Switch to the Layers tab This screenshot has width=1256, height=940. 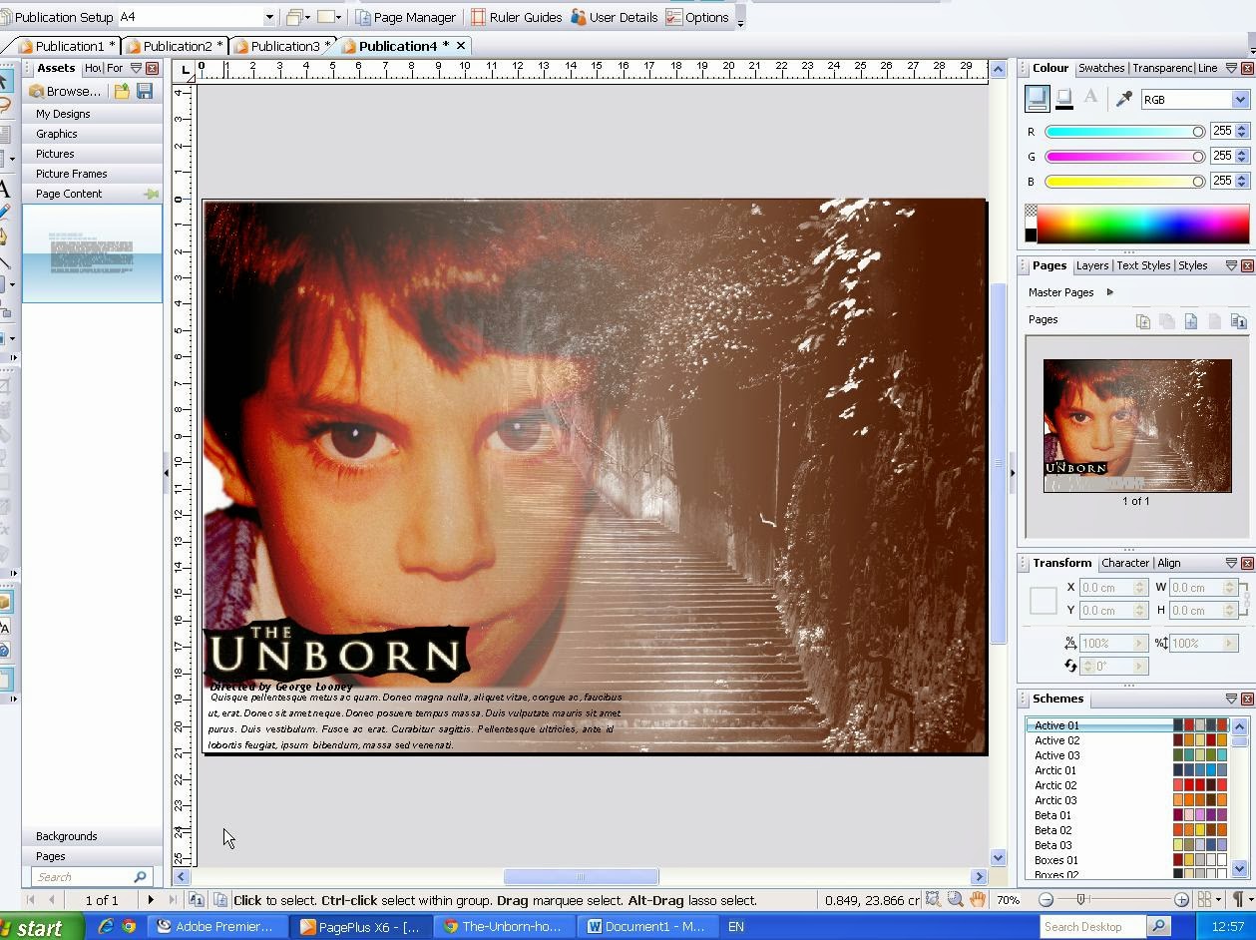[x=1091, y=265]
